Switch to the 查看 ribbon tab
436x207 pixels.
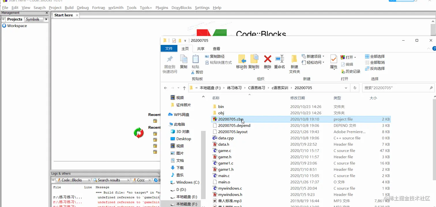point(217,49)
